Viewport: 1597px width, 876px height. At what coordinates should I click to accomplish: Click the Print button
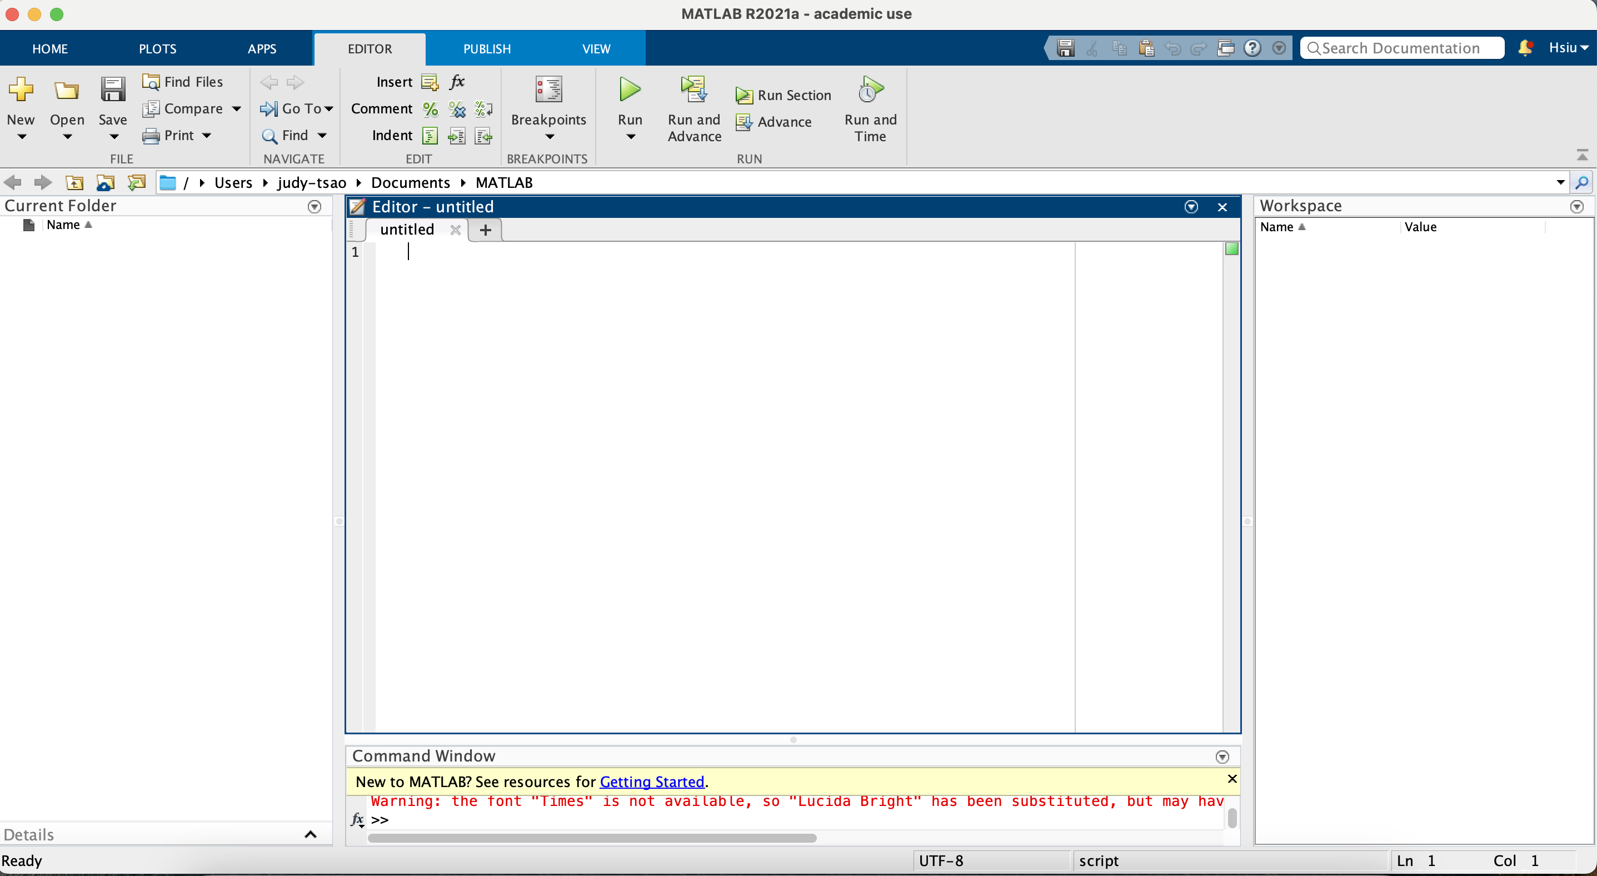[168, 135]
